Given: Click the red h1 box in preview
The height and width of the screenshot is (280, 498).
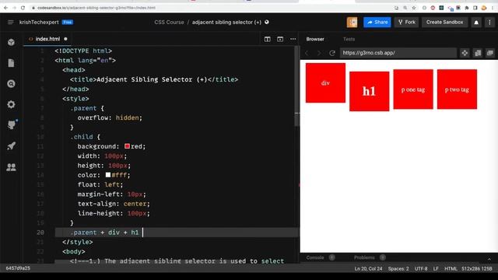Looking at the screenshot, I should tap(369, 92).
